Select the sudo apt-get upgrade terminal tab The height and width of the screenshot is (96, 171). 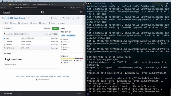(x=100, y=4)
